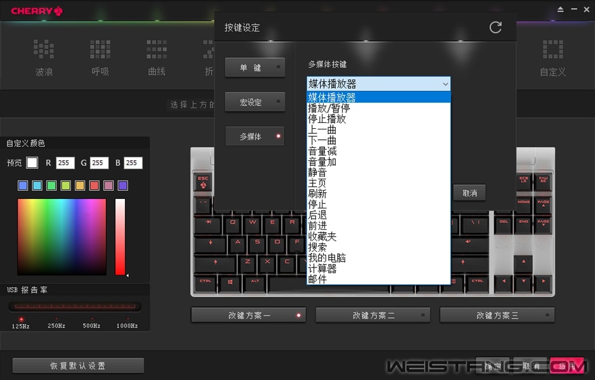Choose 计算器 from the dropdown list

pos(378,269)
